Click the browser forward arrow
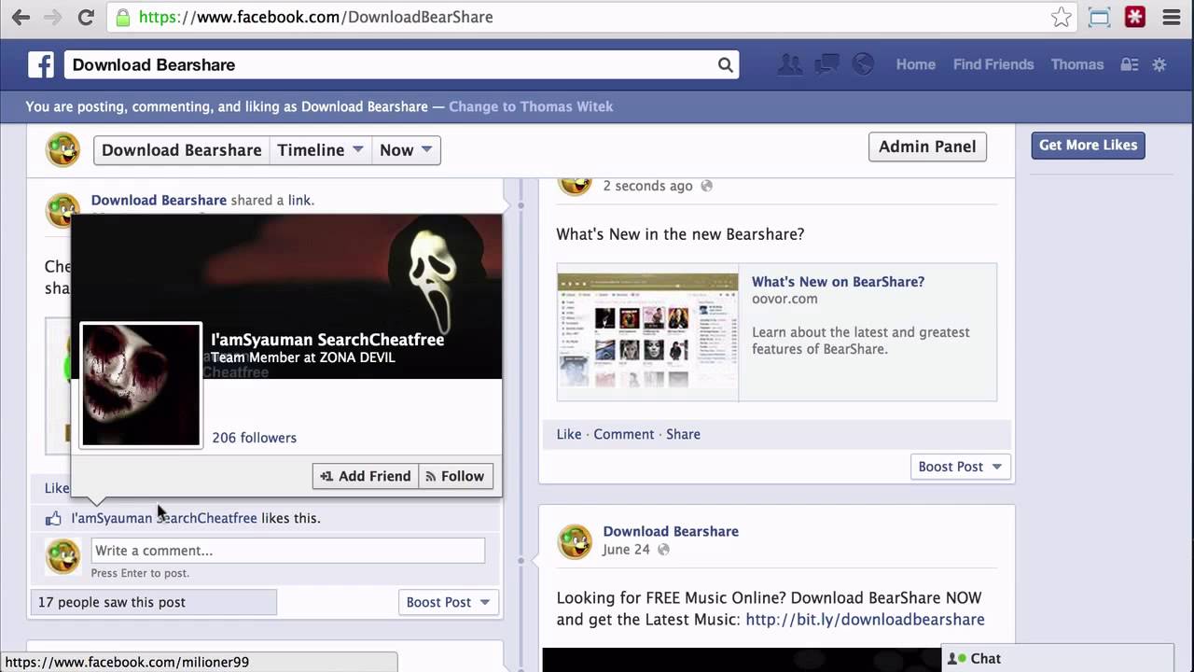Viewport: 1194px width, 672px height. click(x=53, y=17)
